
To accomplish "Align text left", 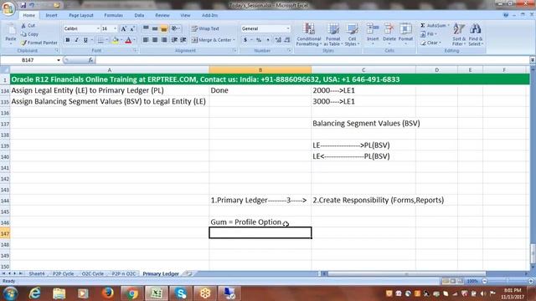I will click(x=146, y=40).
